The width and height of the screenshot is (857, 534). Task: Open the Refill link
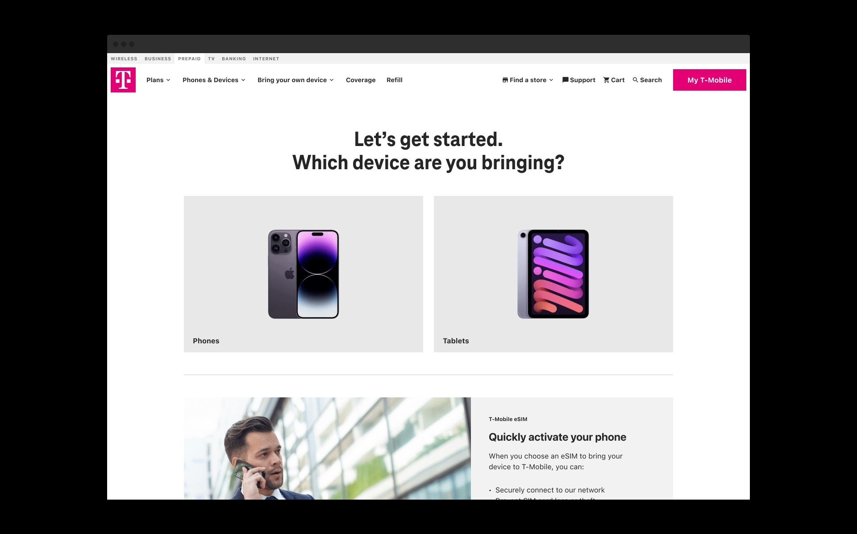click(x=395, y=80)
